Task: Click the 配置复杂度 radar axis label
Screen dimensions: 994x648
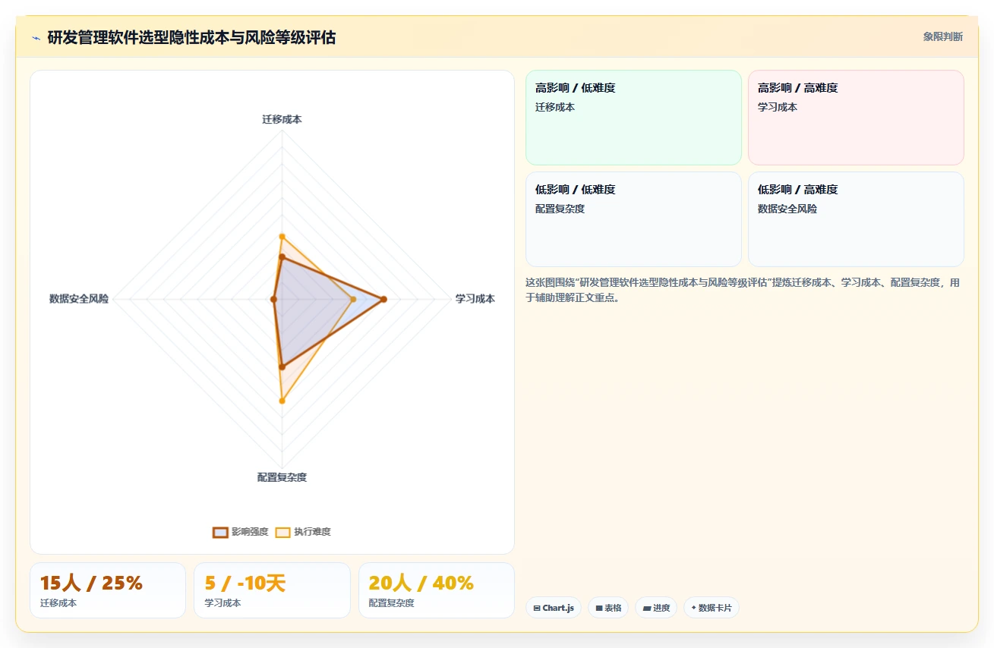Action: (282, 477)
